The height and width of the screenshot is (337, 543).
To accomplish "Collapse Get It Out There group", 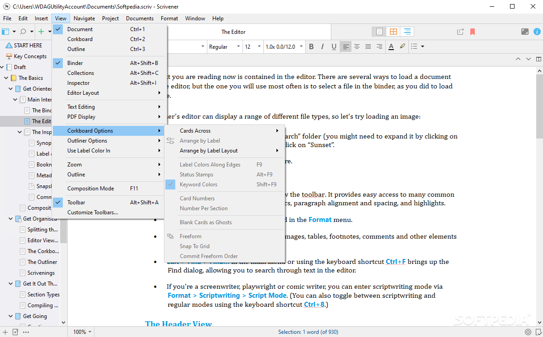I will [11, 284].
